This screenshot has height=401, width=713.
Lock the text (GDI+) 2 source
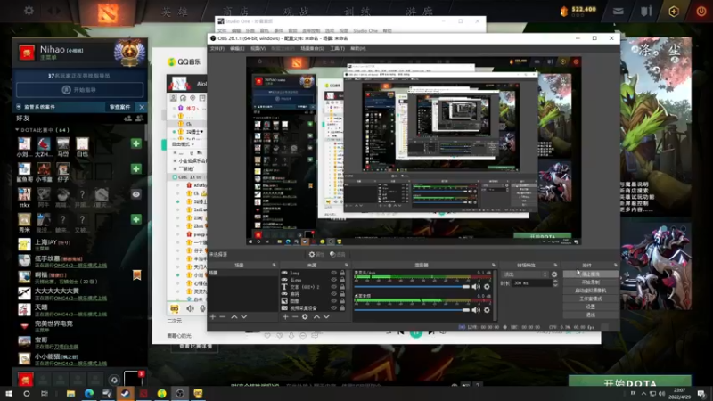pos(342,287)
